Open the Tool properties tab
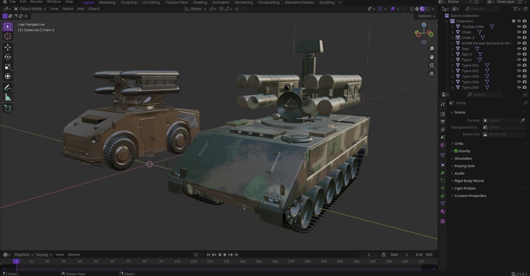This screenshot has width=530, height=276. tap(443, 104)
